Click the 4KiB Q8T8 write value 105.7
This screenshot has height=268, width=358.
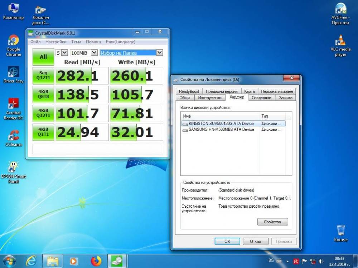[x=136, y=95]
